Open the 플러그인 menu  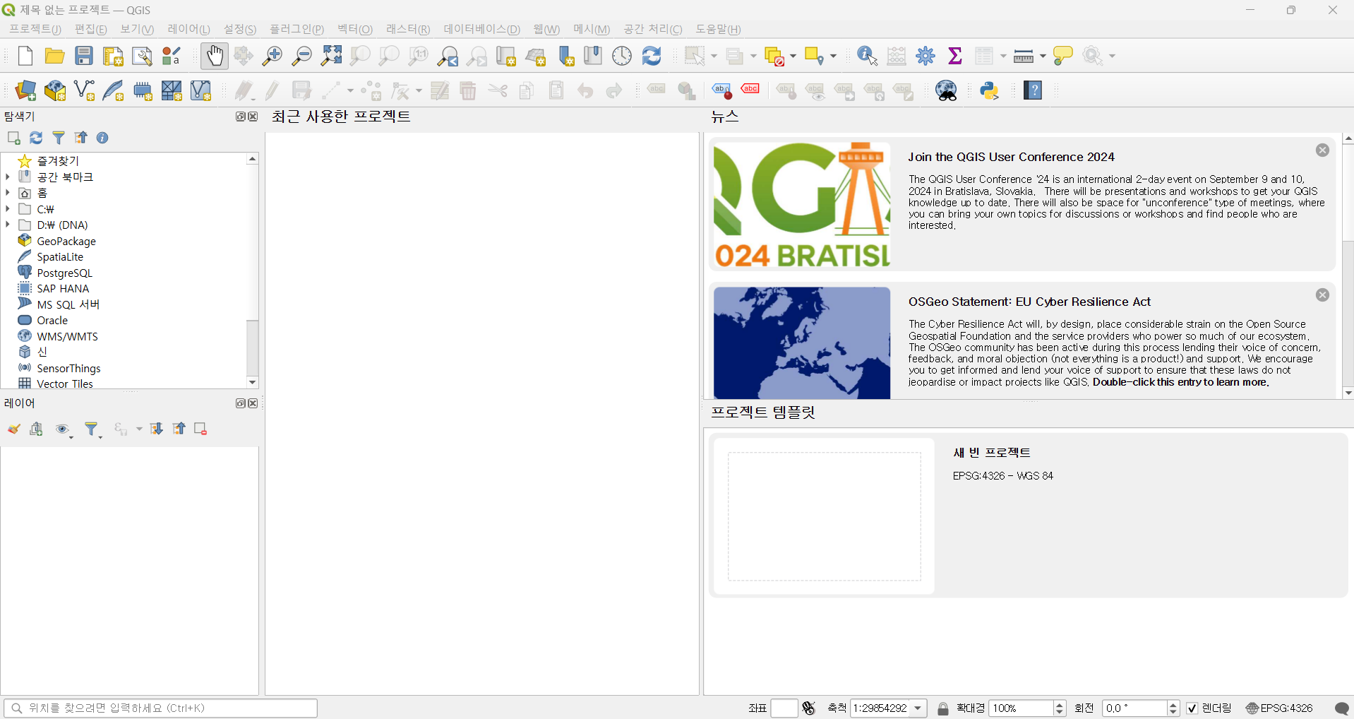point(296,29)
